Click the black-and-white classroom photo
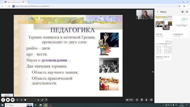The height and width of the screenshot is (107, 190). pos(109,65)
